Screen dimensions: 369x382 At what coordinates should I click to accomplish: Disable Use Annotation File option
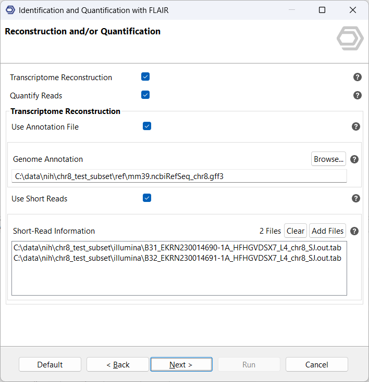(147, 126)
